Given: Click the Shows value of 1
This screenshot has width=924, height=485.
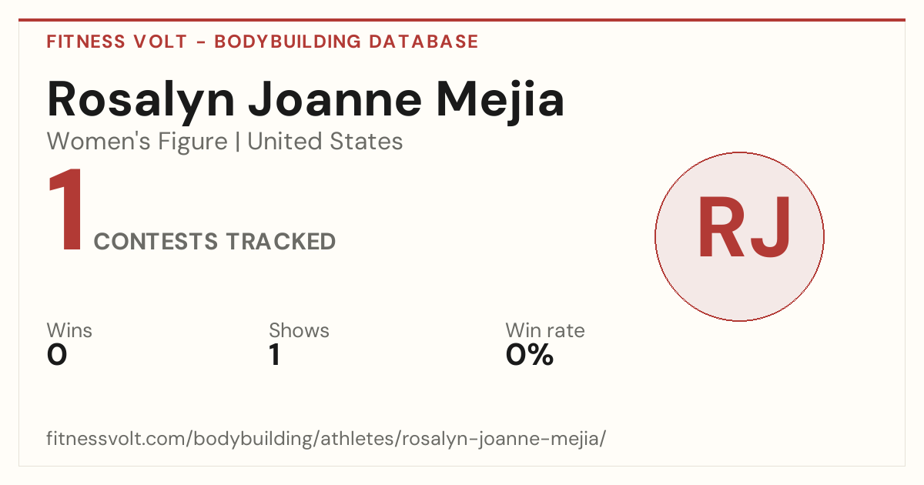Looking at the screenshot, I should point(275,355).
